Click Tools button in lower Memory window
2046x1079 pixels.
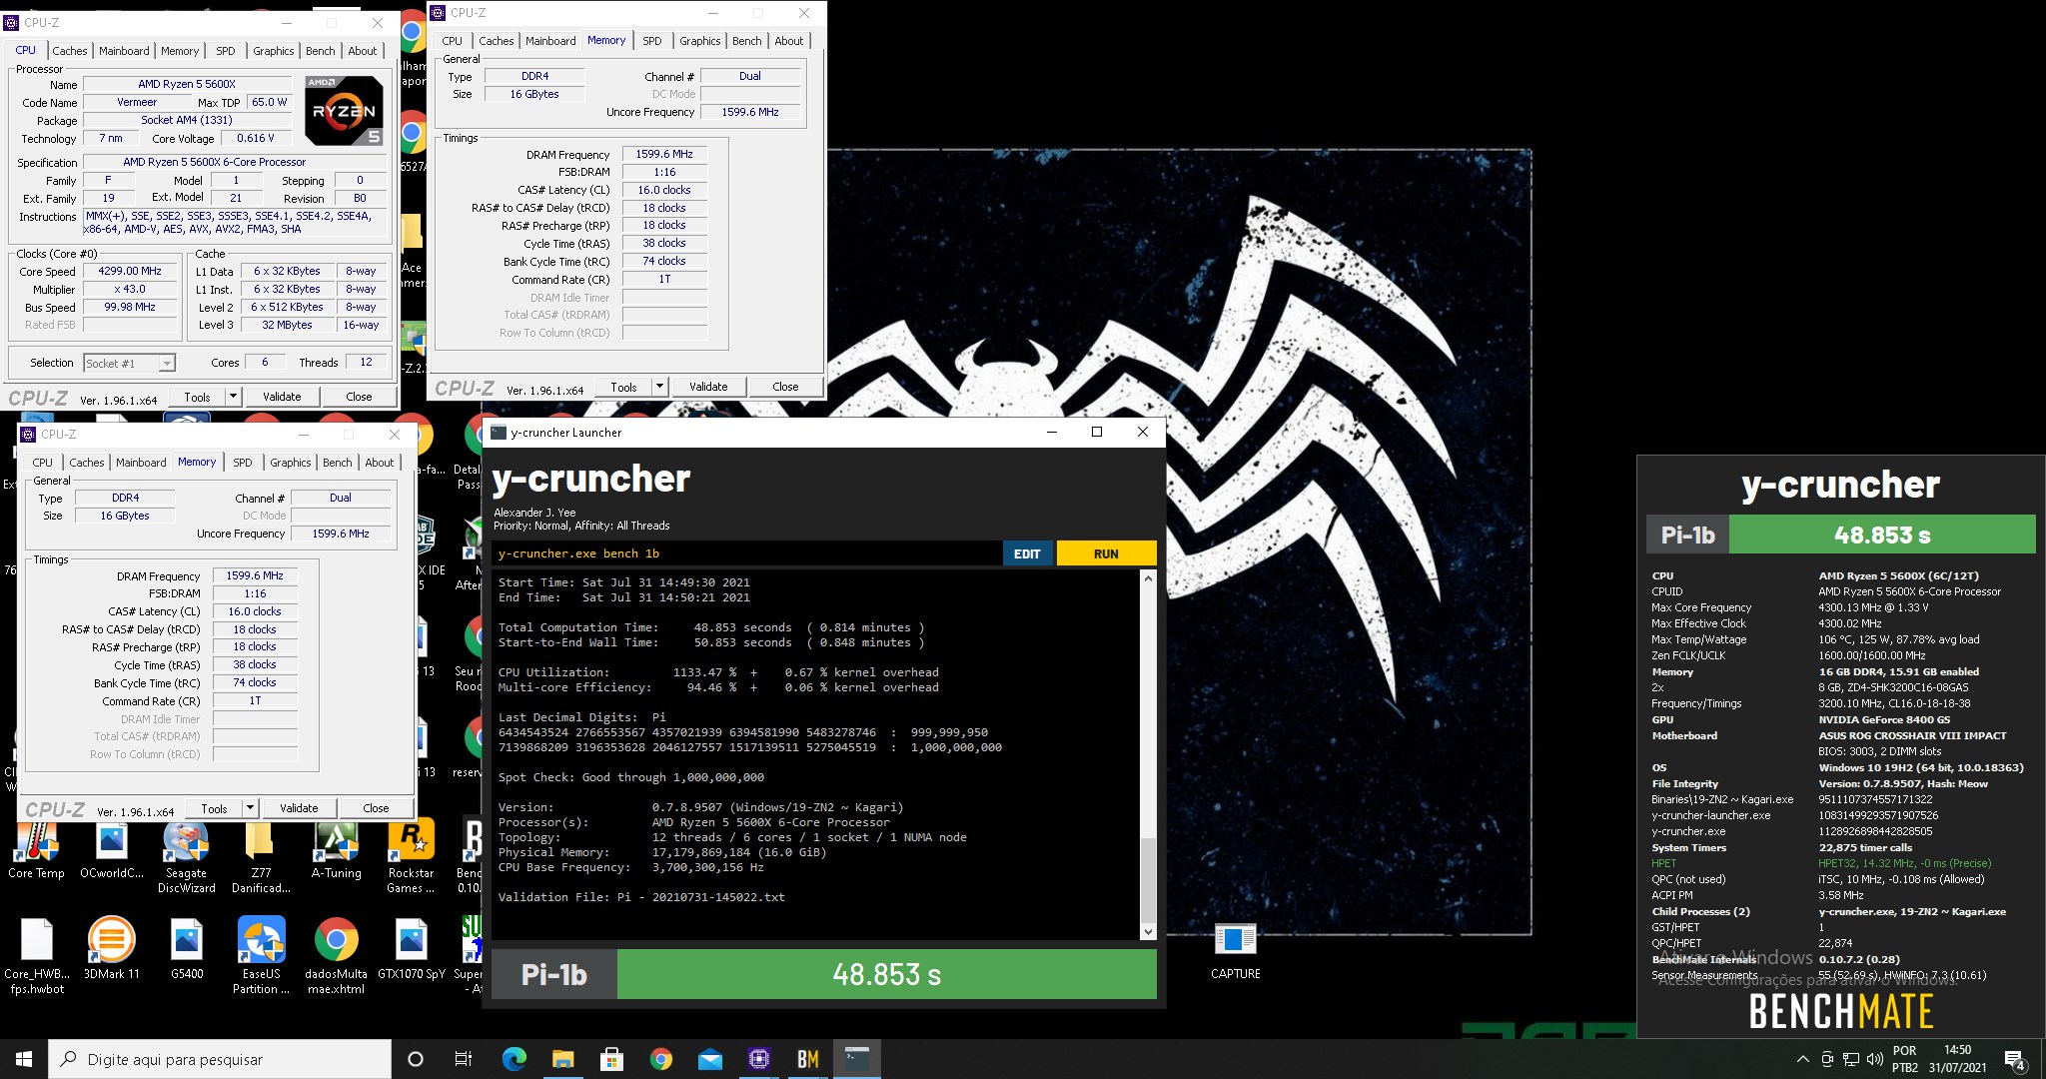214,808
